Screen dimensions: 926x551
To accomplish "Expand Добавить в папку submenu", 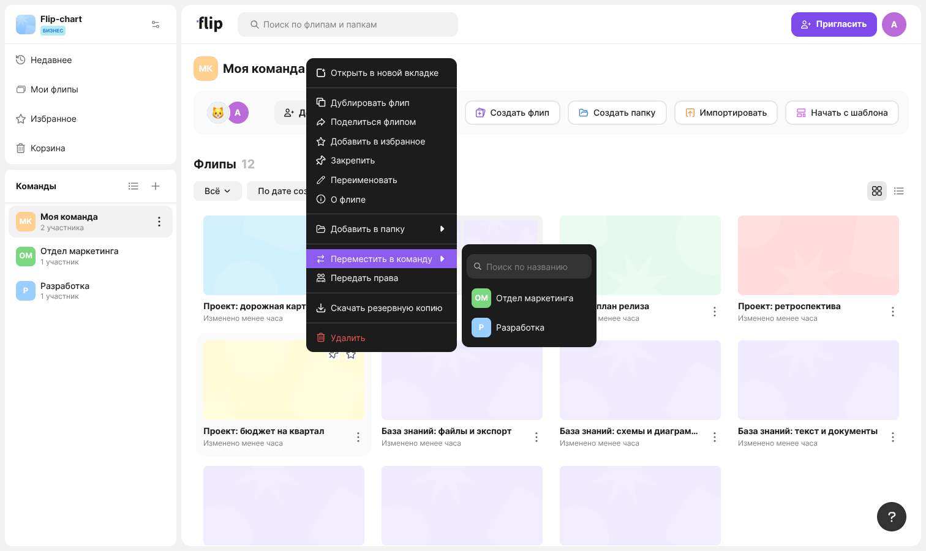I will [x=382, y=229].
